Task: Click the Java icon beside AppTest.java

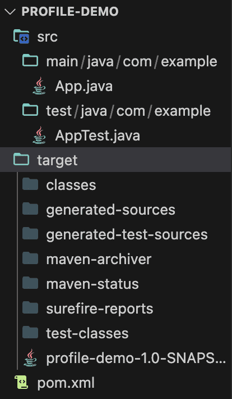Action: 39,135
